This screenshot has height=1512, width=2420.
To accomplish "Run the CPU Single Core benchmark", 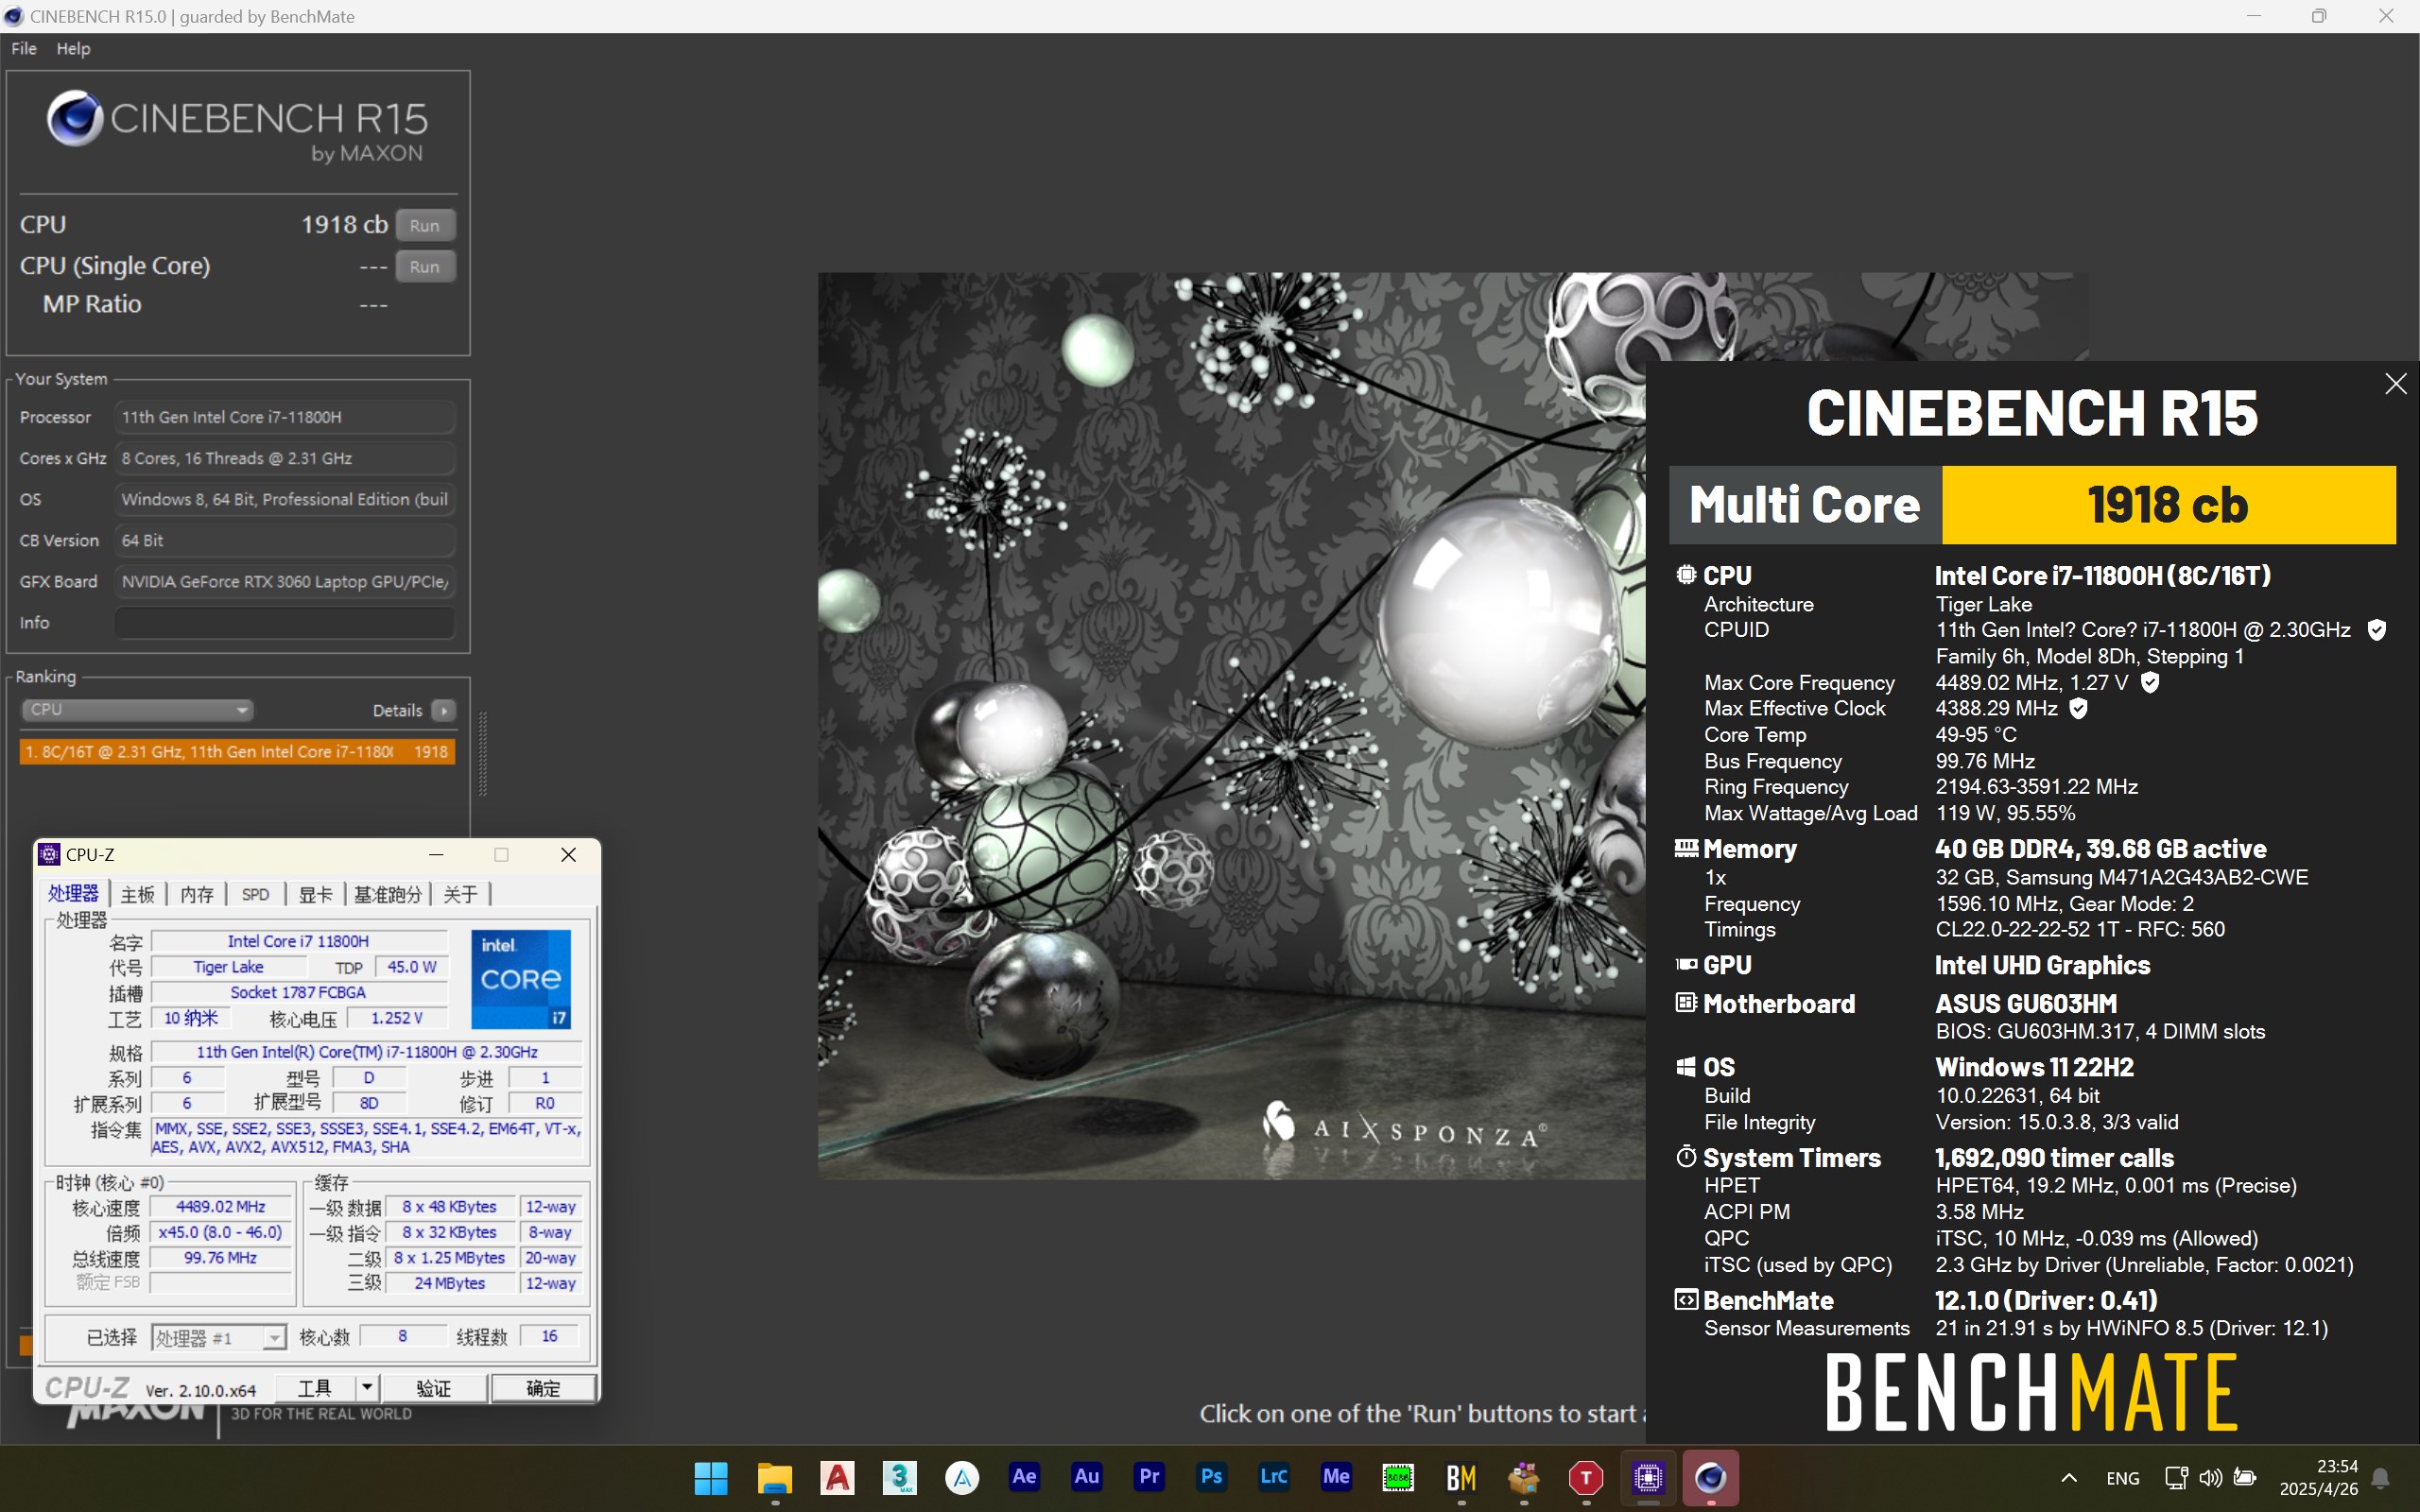I will (x=425, y=266).
